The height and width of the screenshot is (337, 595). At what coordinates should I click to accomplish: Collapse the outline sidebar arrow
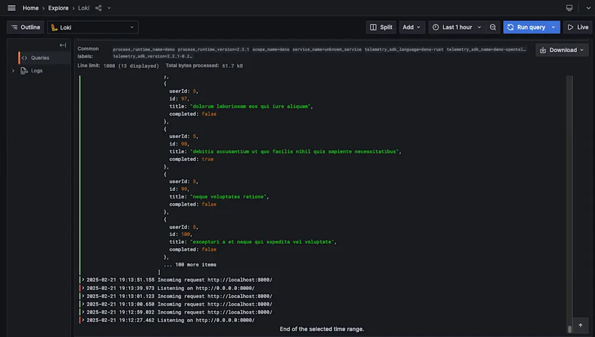coord(63,45)
